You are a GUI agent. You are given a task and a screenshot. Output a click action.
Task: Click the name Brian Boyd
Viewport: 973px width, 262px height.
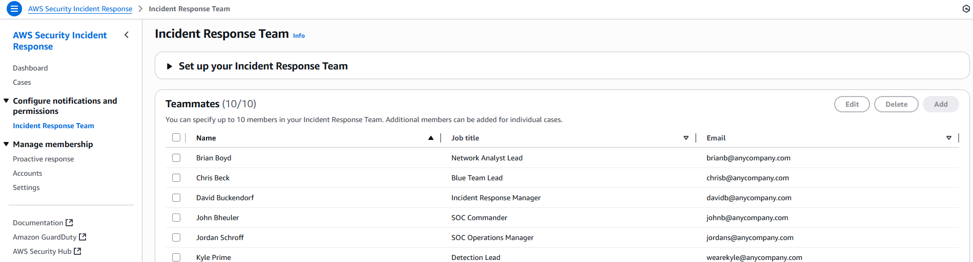coord(214,158)
